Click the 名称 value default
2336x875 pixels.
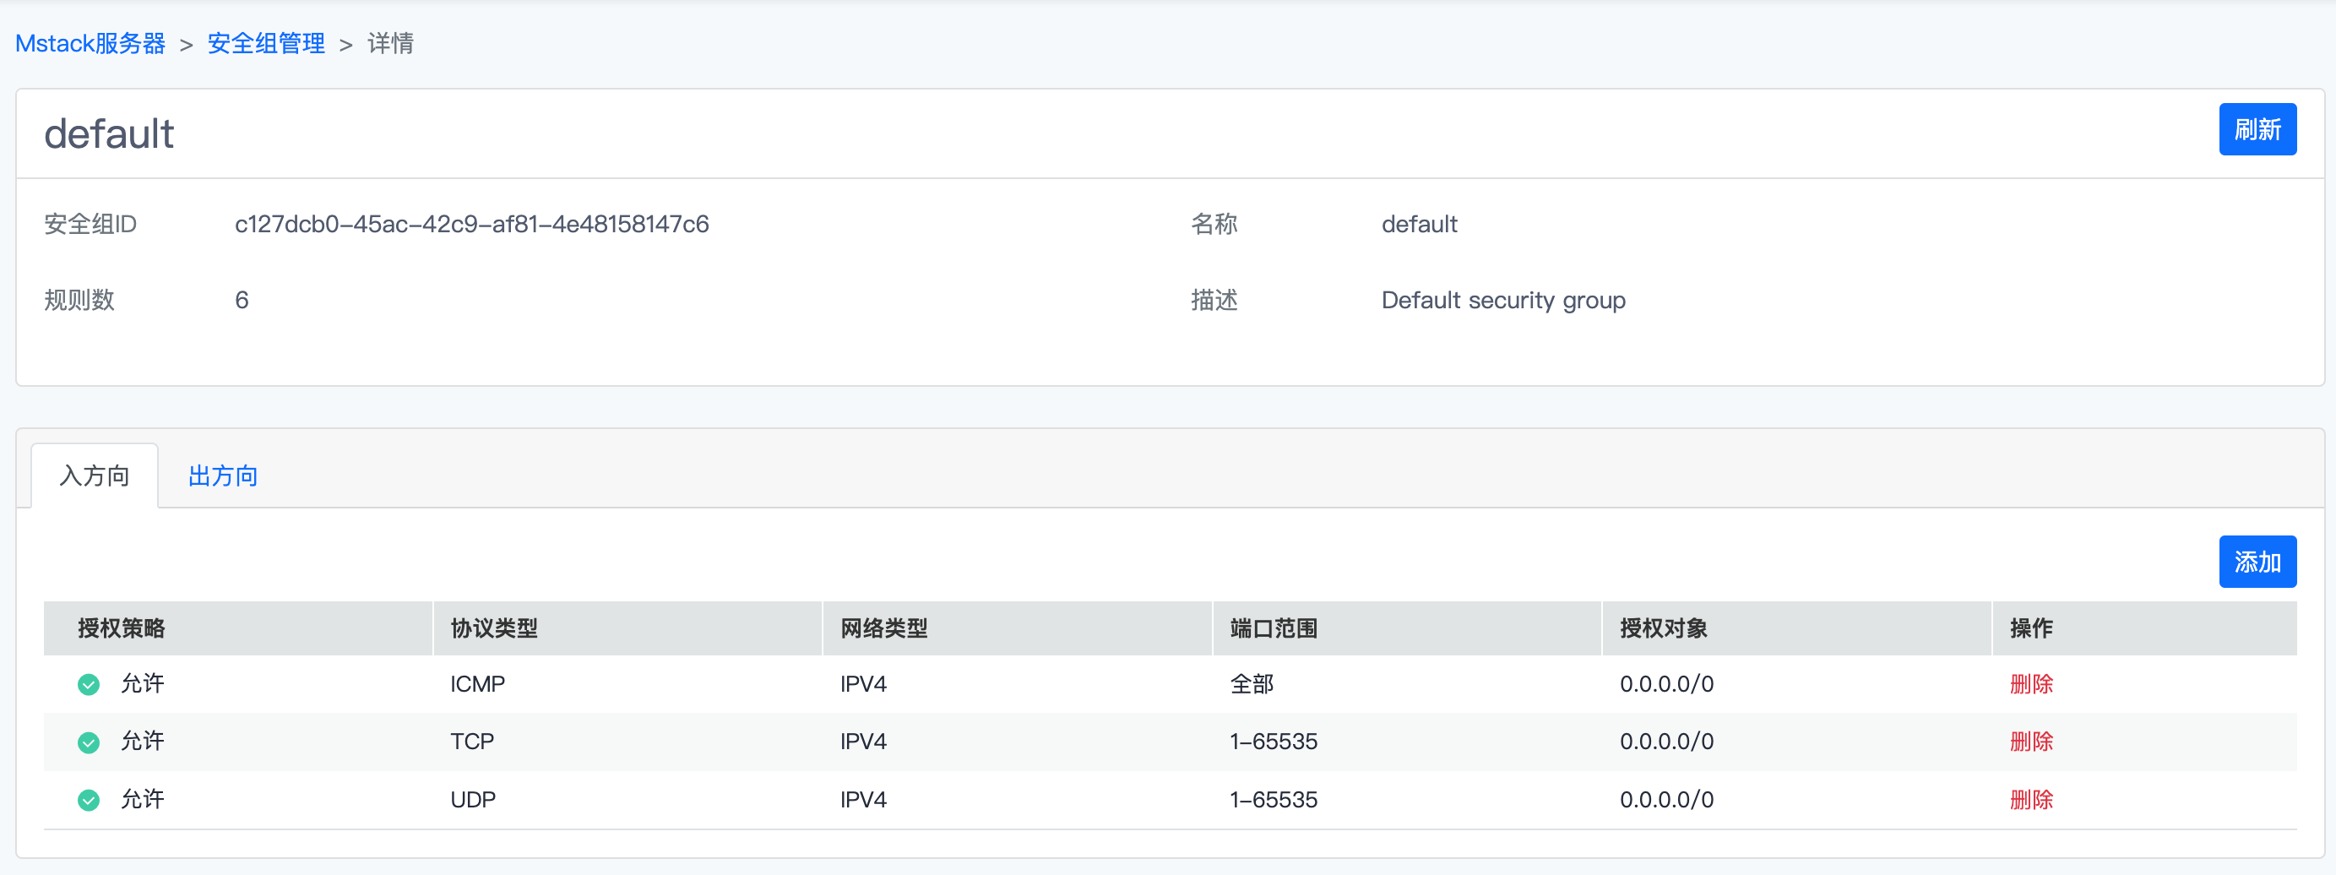(1419, 224)
